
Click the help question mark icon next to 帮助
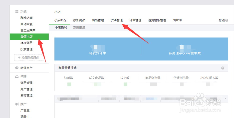(x=227, y=20)
